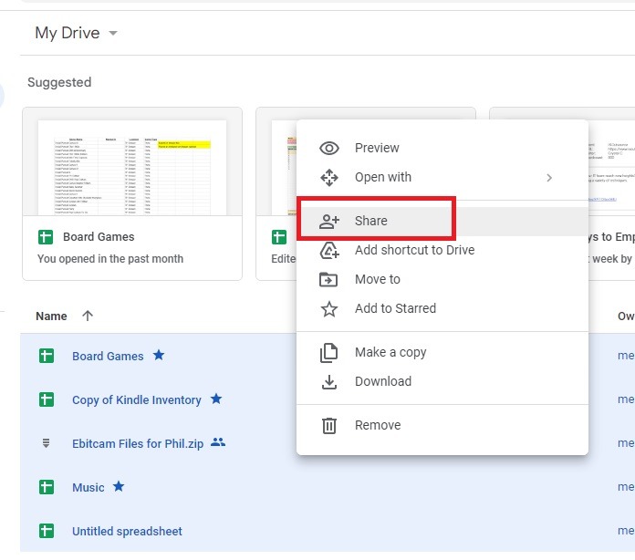This screenshot has width=635, height=560.
Task: Click the Download arrow icon
Action: click(329, 382)
